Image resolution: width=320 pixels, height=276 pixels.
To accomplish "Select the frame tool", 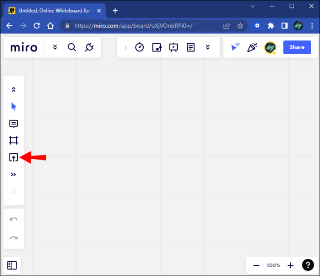I will [x=13, y=141].
